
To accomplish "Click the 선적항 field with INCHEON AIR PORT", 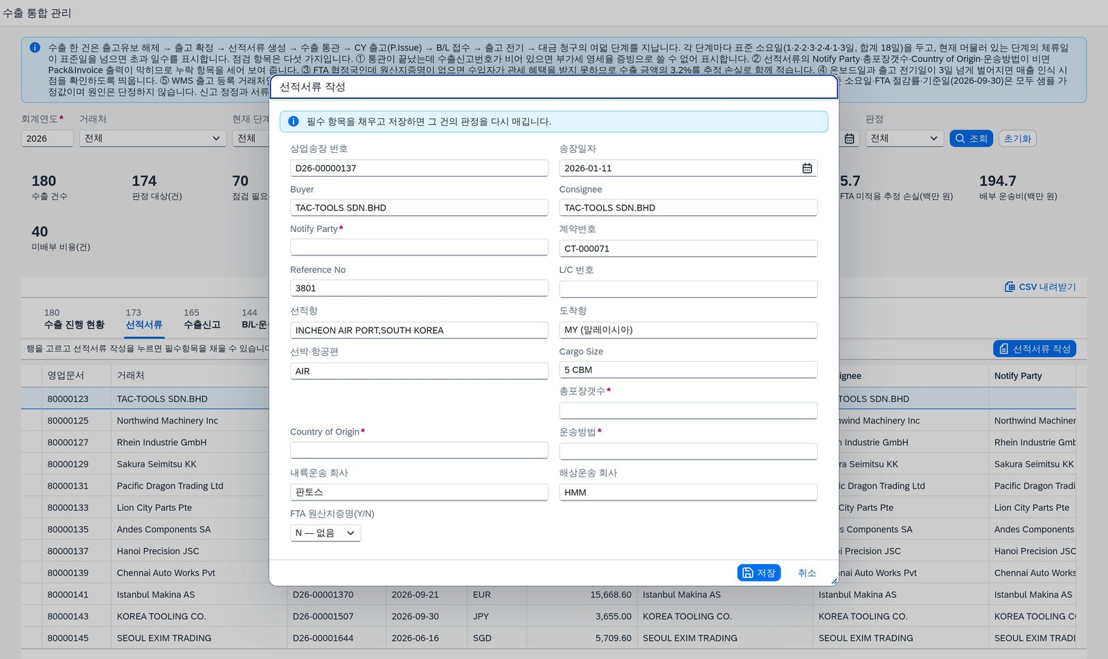I will click(x=419, y=330).
